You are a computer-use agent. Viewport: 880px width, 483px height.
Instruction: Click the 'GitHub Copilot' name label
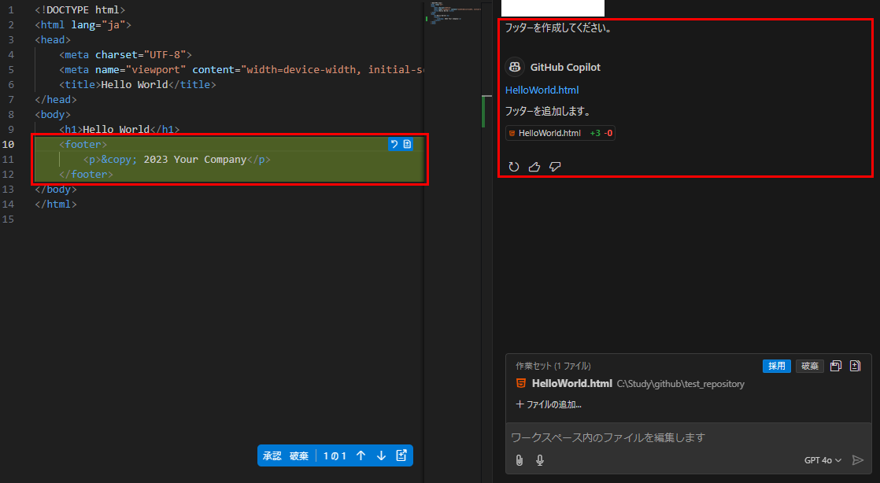pos(565,68)
